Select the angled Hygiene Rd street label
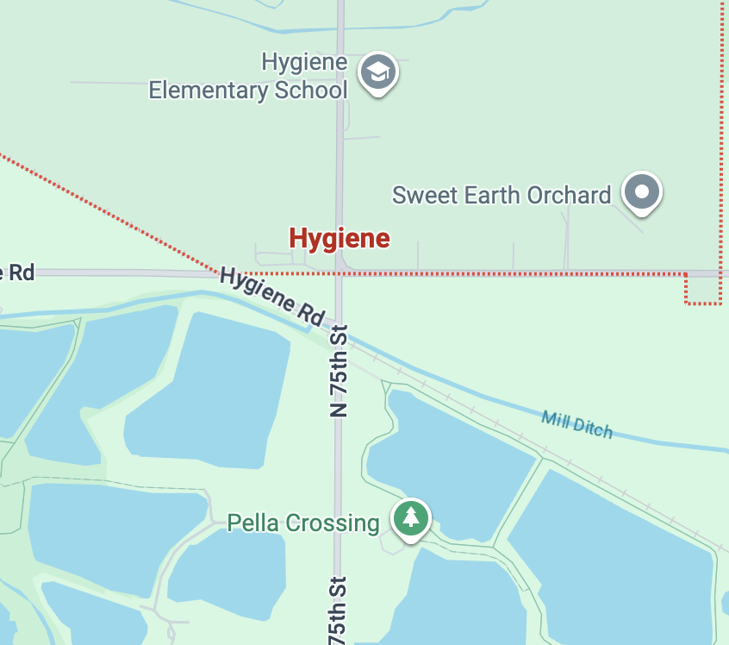This screenshot has height=645, width=729. 272,296
